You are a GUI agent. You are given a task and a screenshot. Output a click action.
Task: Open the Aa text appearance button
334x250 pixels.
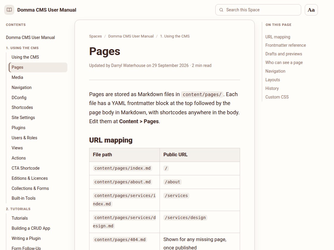pyautogui.click(x=311, y=10)
